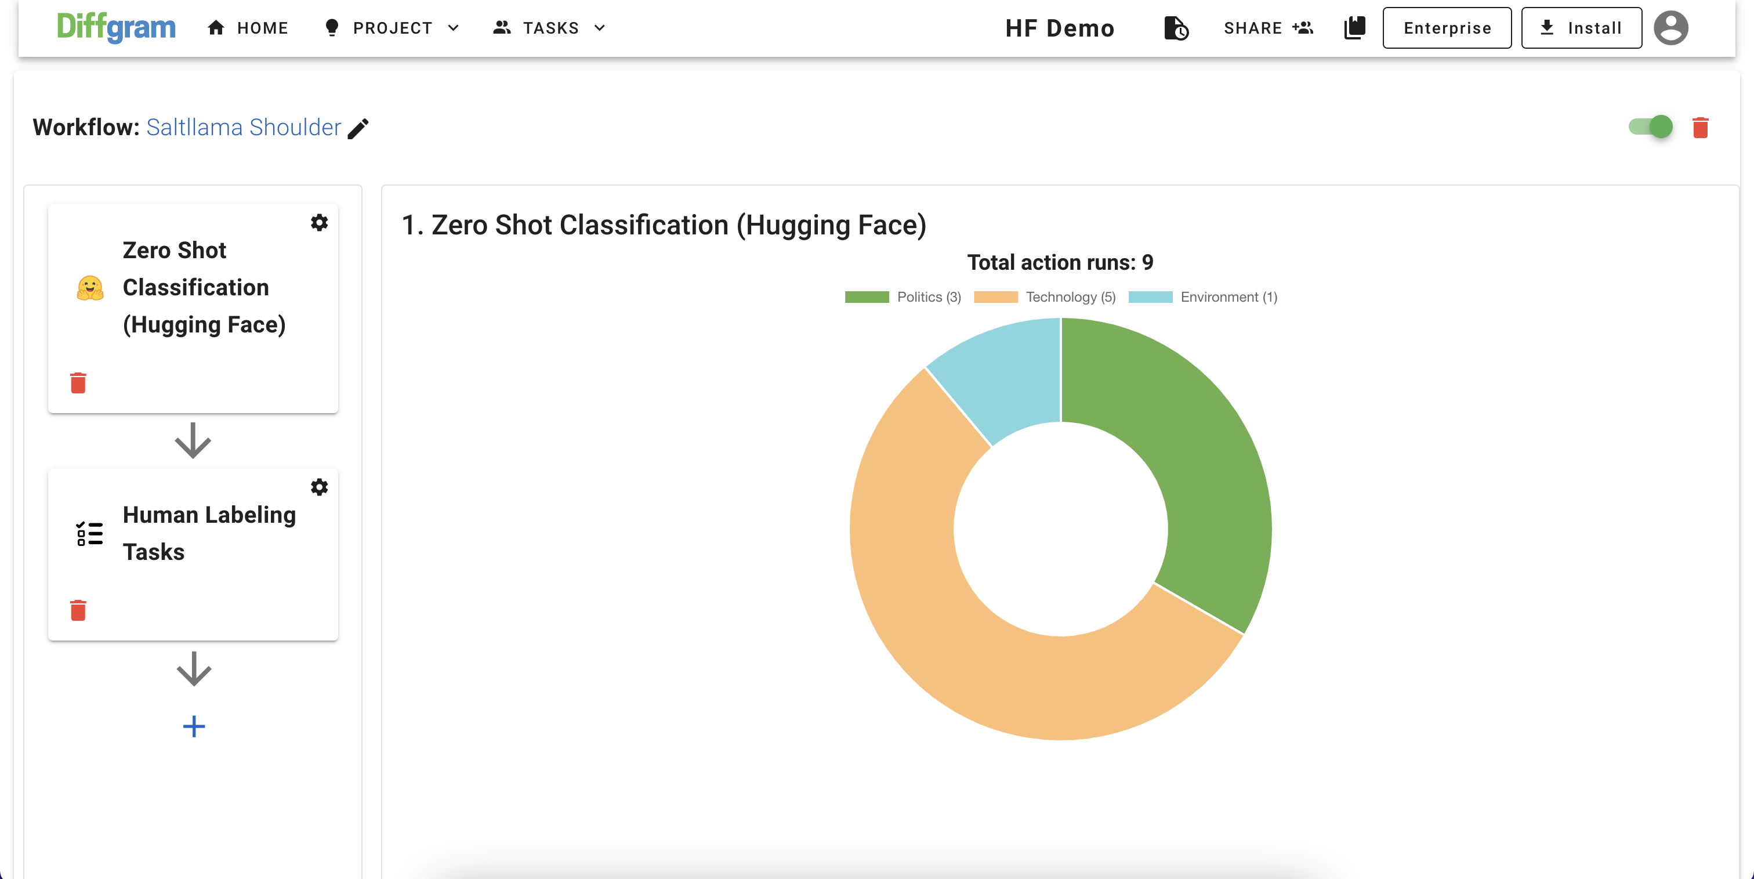
Task: Click the pencil icon to rename workflow
Action: click(358, 129)
